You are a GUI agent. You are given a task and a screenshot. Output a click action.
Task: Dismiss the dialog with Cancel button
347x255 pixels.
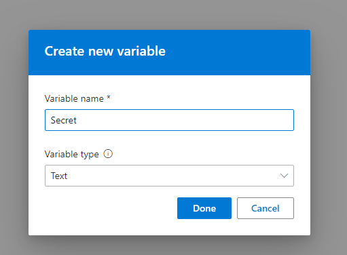[x=266, y=208]
